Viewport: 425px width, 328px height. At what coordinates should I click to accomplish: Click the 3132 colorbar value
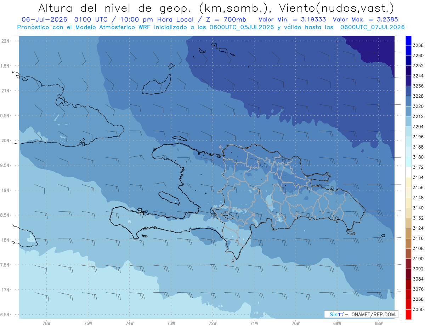pos(418,218)
